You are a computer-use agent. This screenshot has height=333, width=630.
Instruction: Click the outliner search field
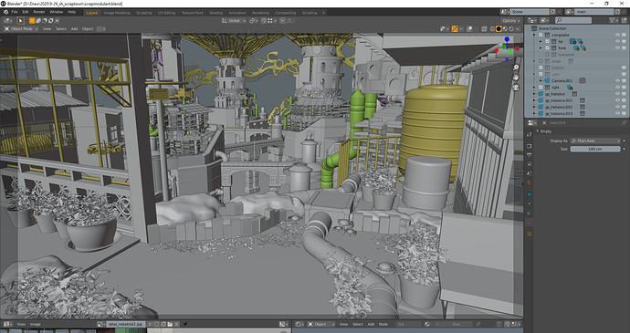[x=573, y=20]
